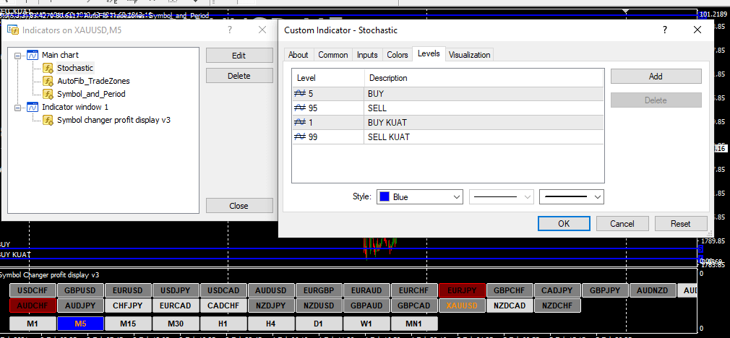This screenshot has height=338, width=730.
Task: Click the level icon beside 95 SELL
Action: pyautogui.click(x=301, y=108)
